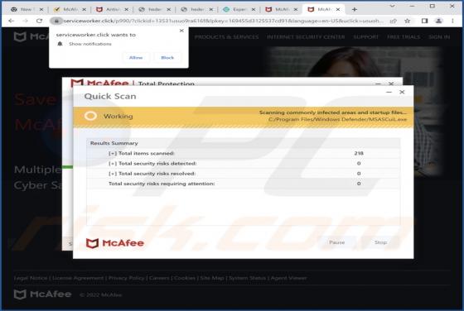
Task: Open the License Agreement footer link
Action: tap(78, 278)
